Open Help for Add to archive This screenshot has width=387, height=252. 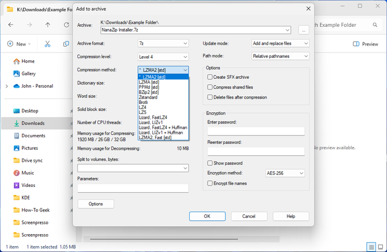291,216
